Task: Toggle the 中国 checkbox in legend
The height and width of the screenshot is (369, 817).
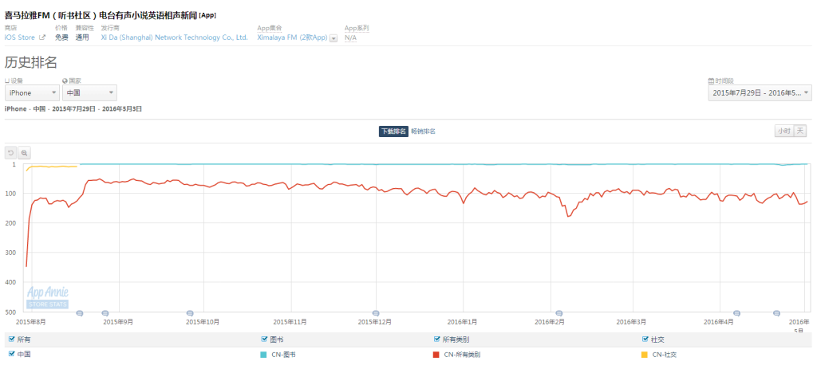Action: 11,354
